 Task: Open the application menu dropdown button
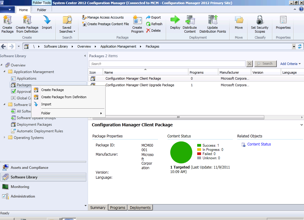pos(7,10)
